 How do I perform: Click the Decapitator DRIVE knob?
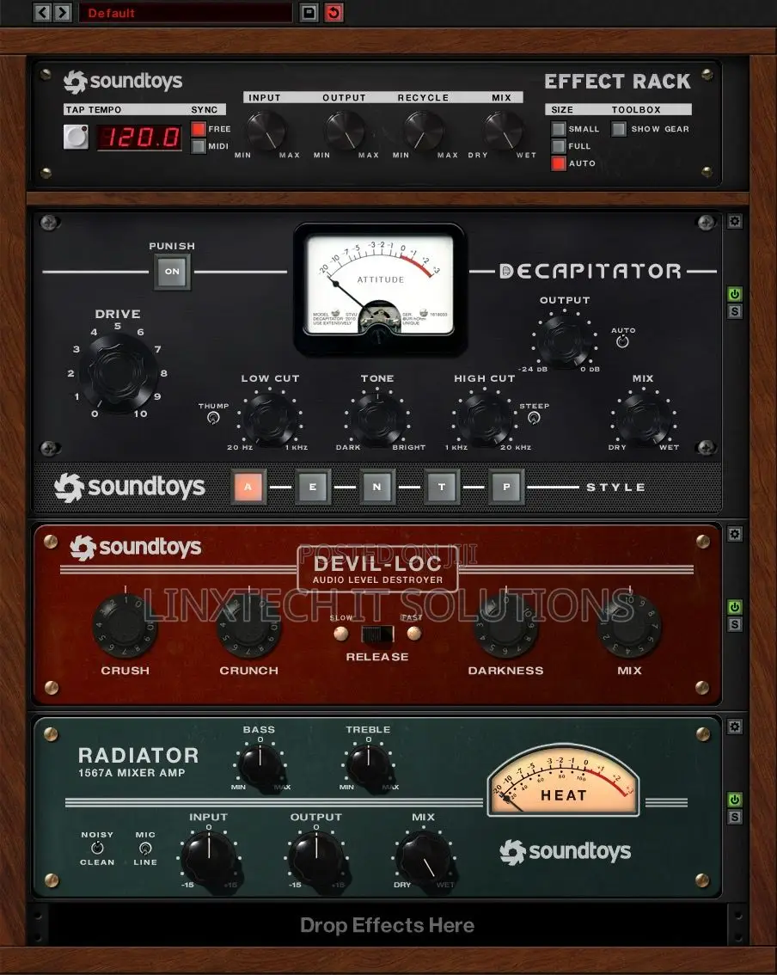(118, 372)
